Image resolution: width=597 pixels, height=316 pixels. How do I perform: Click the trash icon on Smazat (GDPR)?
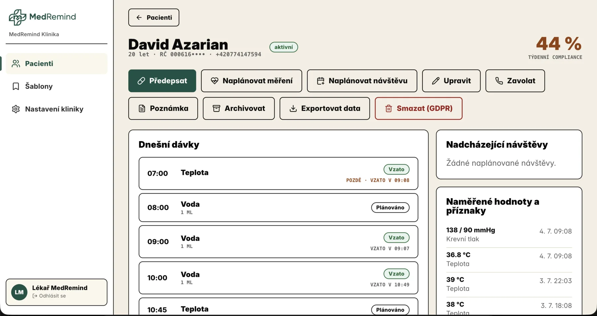[x=389, y=108]
